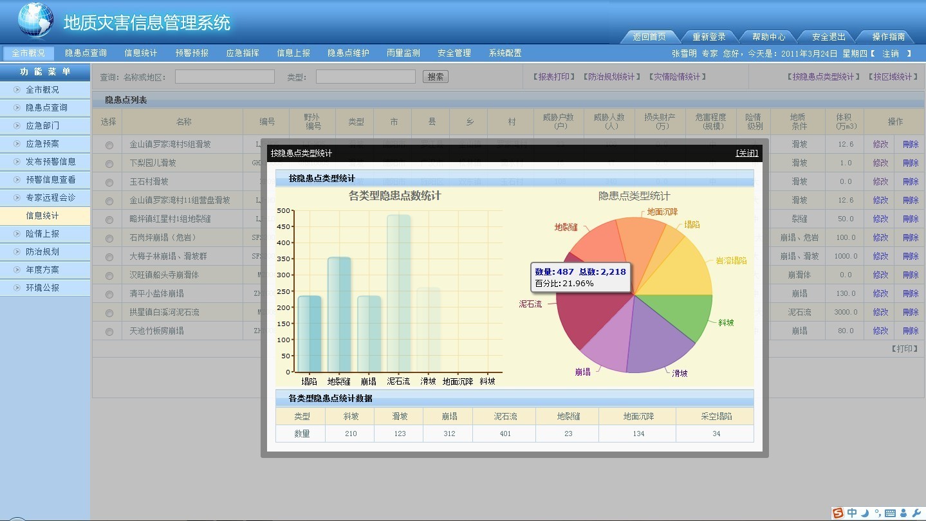Close the 按隐患点类型统计 dialog via 关闭
Image resolution: width=926 pixels, height=521 pixels.
click(x=746, y=153)
